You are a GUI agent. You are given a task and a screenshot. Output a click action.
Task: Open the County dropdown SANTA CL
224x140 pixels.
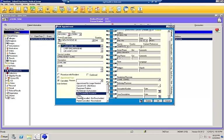[127, 47]
